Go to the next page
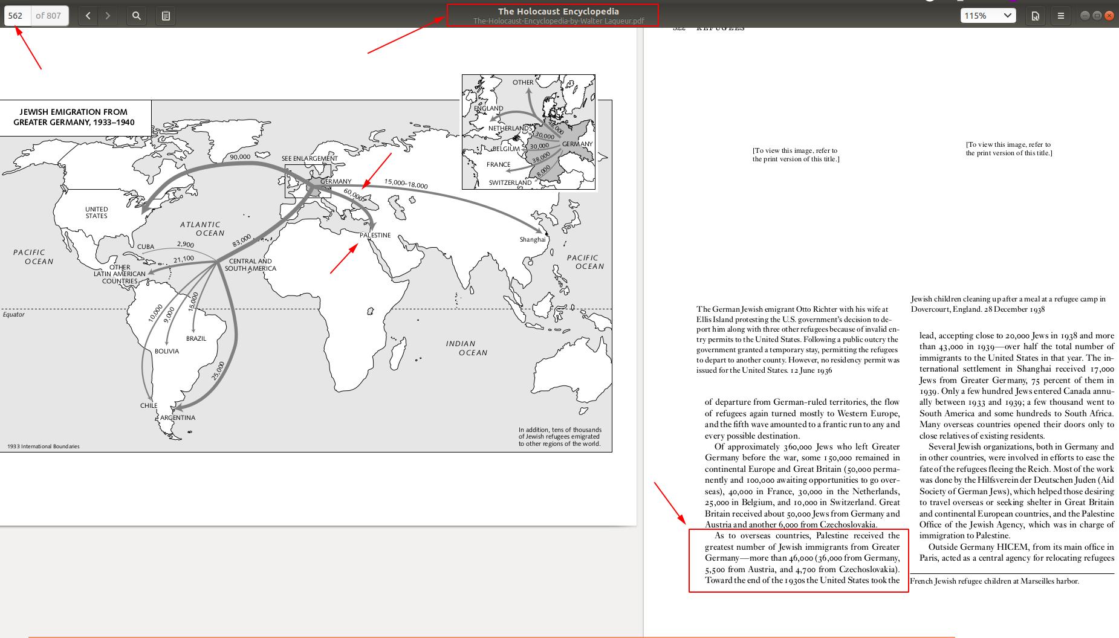Screen dimensions: 1119x638 [x=108, y=16]
